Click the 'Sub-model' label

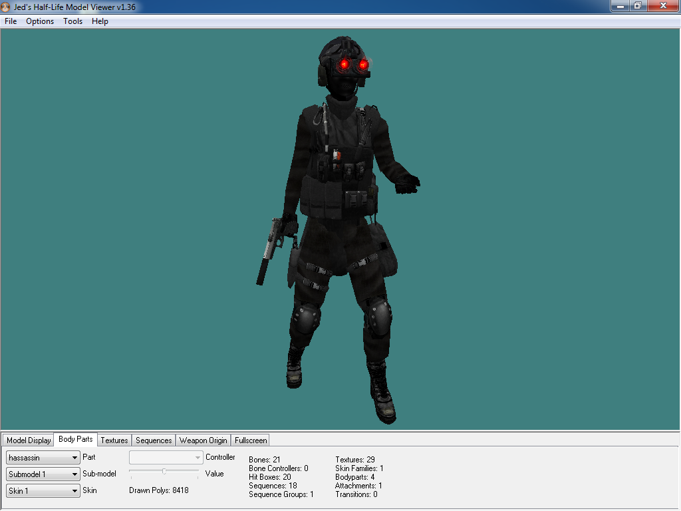[x=100, y=474]
